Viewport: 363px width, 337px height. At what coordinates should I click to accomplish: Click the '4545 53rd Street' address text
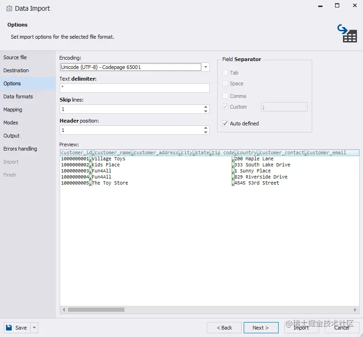click(x=256, y=183)
